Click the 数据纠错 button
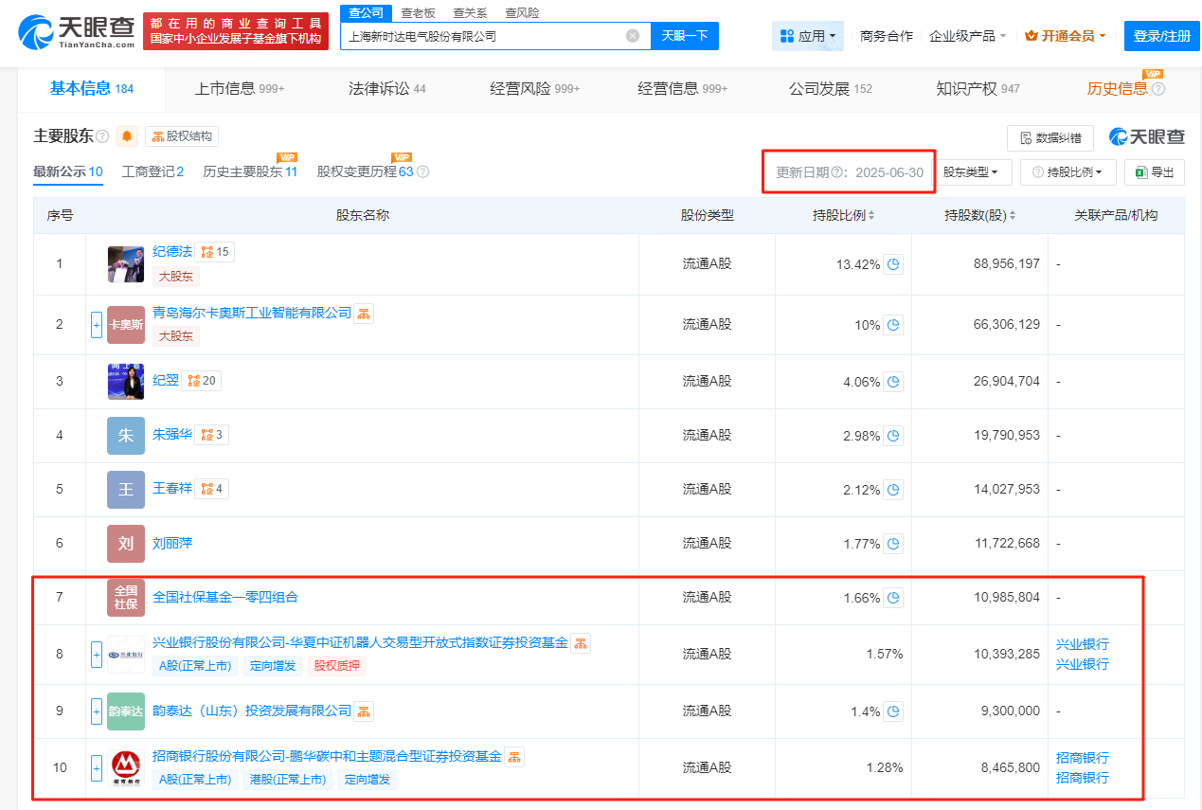 pyautogui.click(x=1050, y=138)
